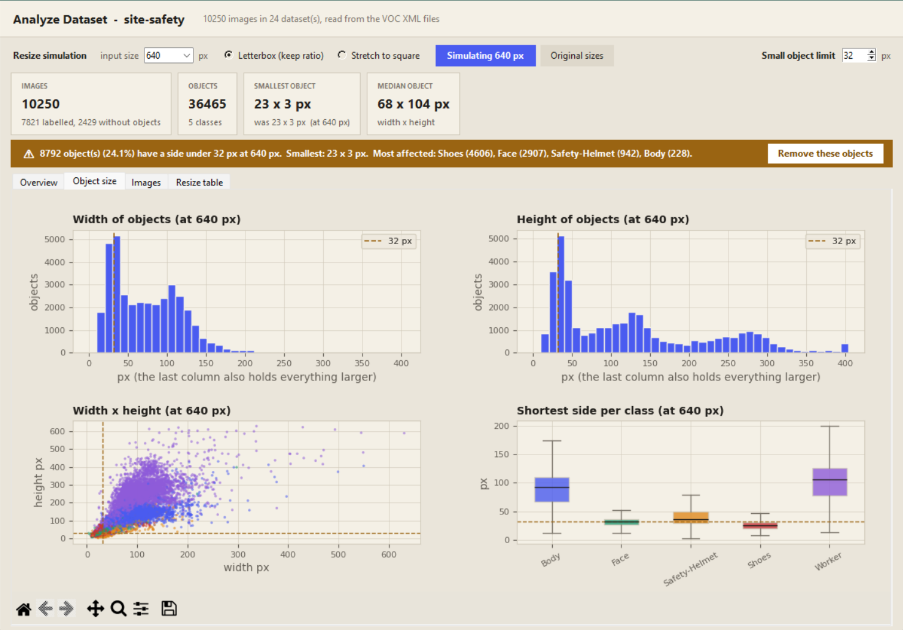Activate the Pan tool in the plot toolbar
Viewport: 903px width, 630px height.
[x=96, y=609]
